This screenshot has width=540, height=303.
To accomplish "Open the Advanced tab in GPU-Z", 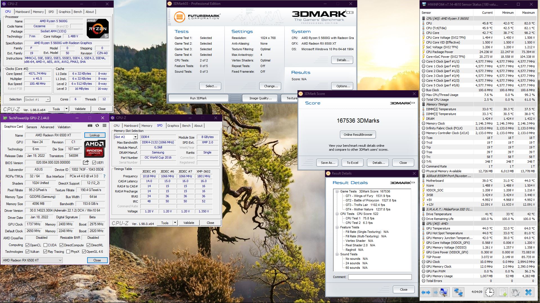I will 47,127.
